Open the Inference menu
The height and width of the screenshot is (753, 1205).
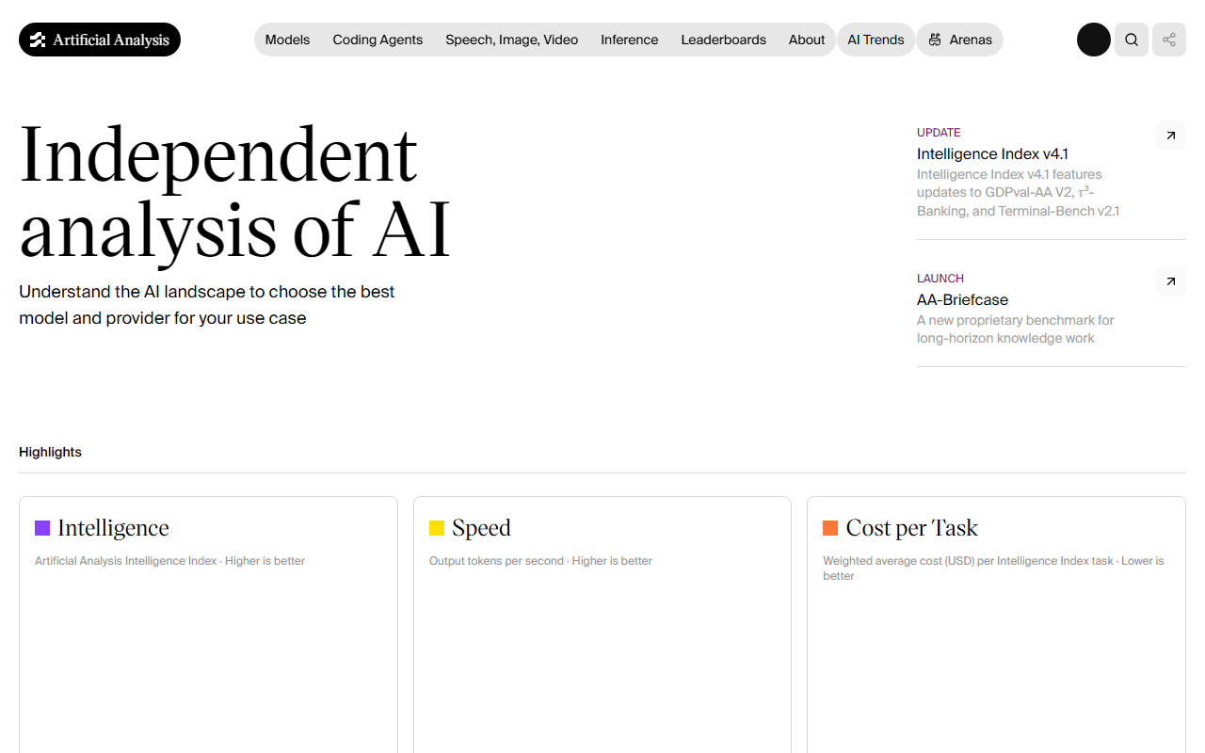click(x=630, y=40)
